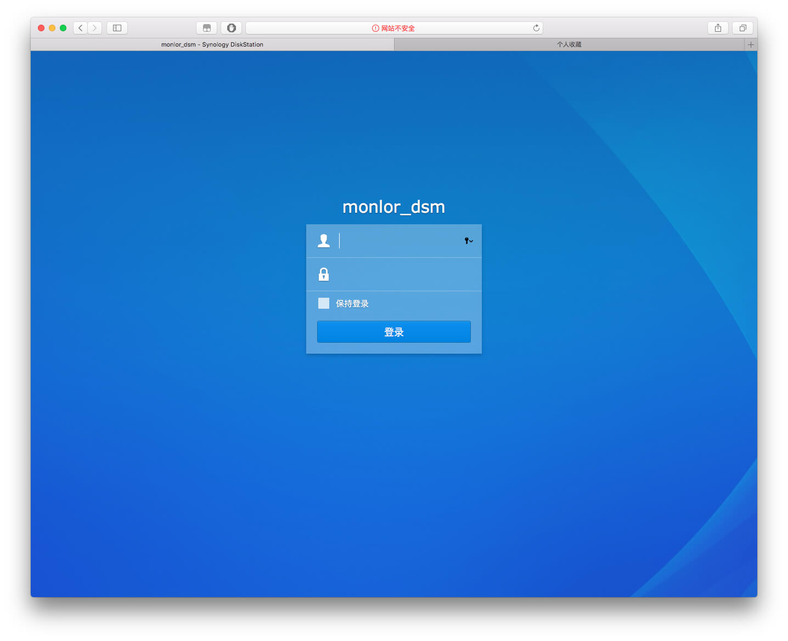This screenshot has width=788, height=641.
Task: Click the Safari back arrow
Action: pyautogui.click(x=81, y=28)
